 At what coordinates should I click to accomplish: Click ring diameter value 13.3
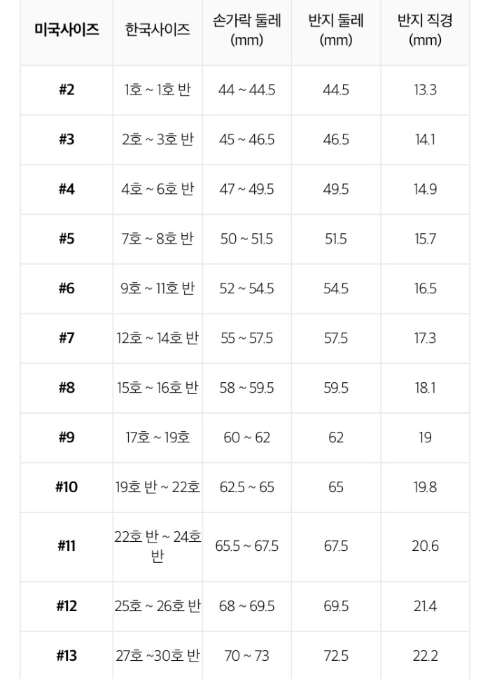click(425, 90)
